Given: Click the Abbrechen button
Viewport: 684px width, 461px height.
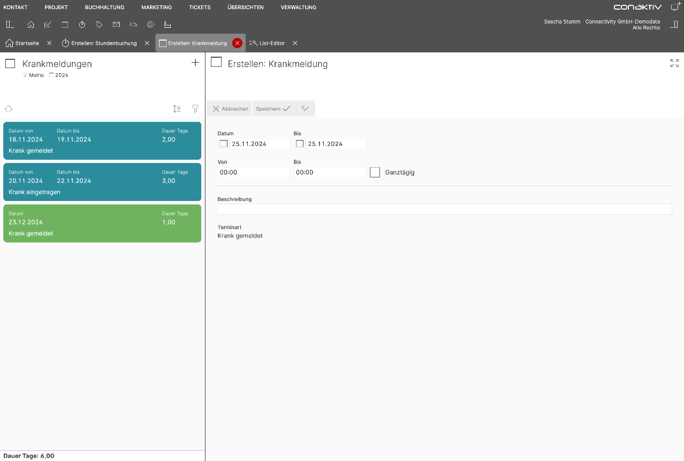Looking at the screenshot, I should [230, 109].
